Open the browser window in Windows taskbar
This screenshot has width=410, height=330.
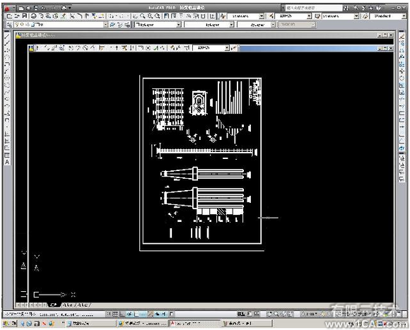(x=142, y=324)
